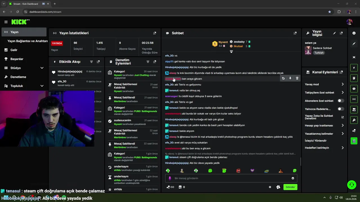360x202 pixels.
Task: Open the green support chat bubble
Action: click(352, 185)
